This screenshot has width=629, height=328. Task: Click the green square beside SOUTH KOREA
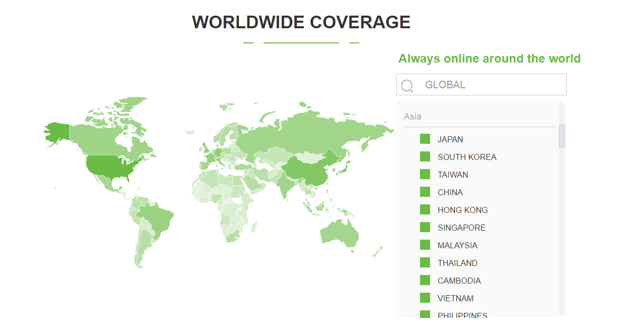click(425, 157)
